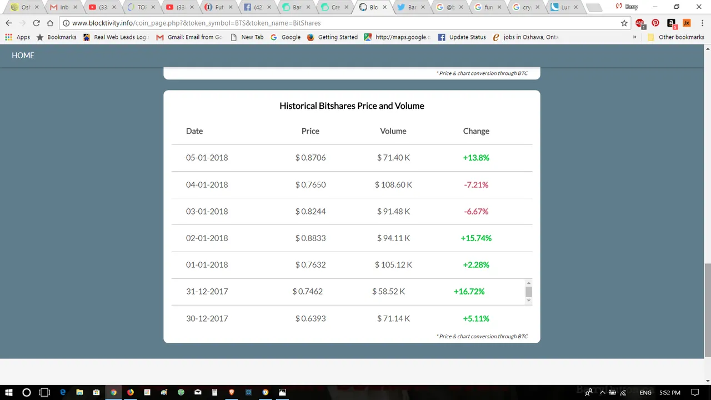
Task: Open the Other bookmarks folder
Action: click(676, 37)
